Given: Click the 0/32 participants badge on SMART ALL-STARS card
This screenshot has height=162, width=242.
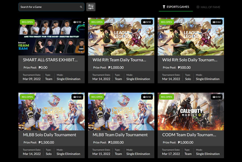Looking at the screenshot, I should (x=77, y=22).
